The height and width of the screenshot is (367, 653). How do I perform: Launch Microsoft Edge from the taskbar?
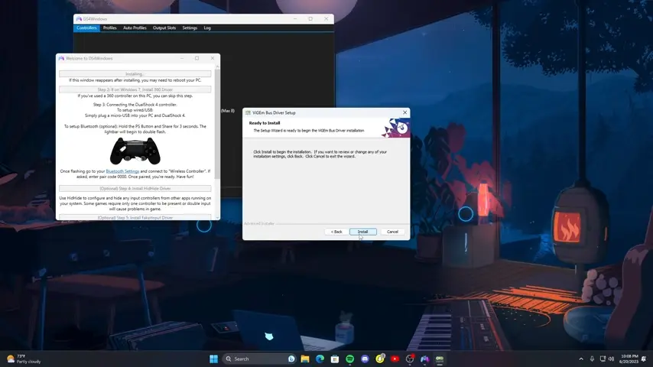(x=320, y=359)
